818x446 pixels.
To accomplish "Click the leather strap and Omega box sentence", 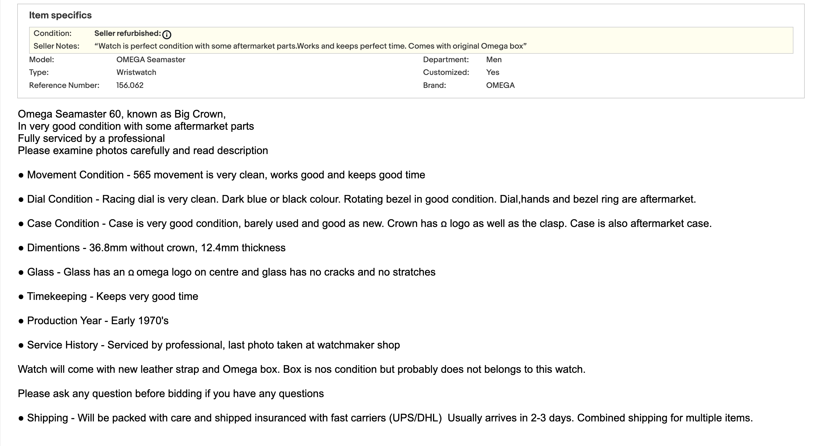I will 301,369.
